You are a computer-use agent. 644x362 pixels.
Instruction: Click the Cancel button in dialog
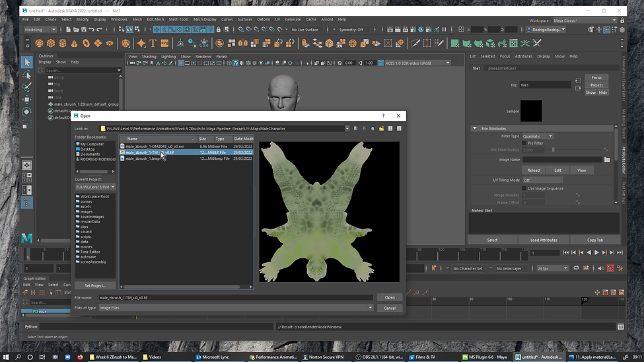point(389,308)
